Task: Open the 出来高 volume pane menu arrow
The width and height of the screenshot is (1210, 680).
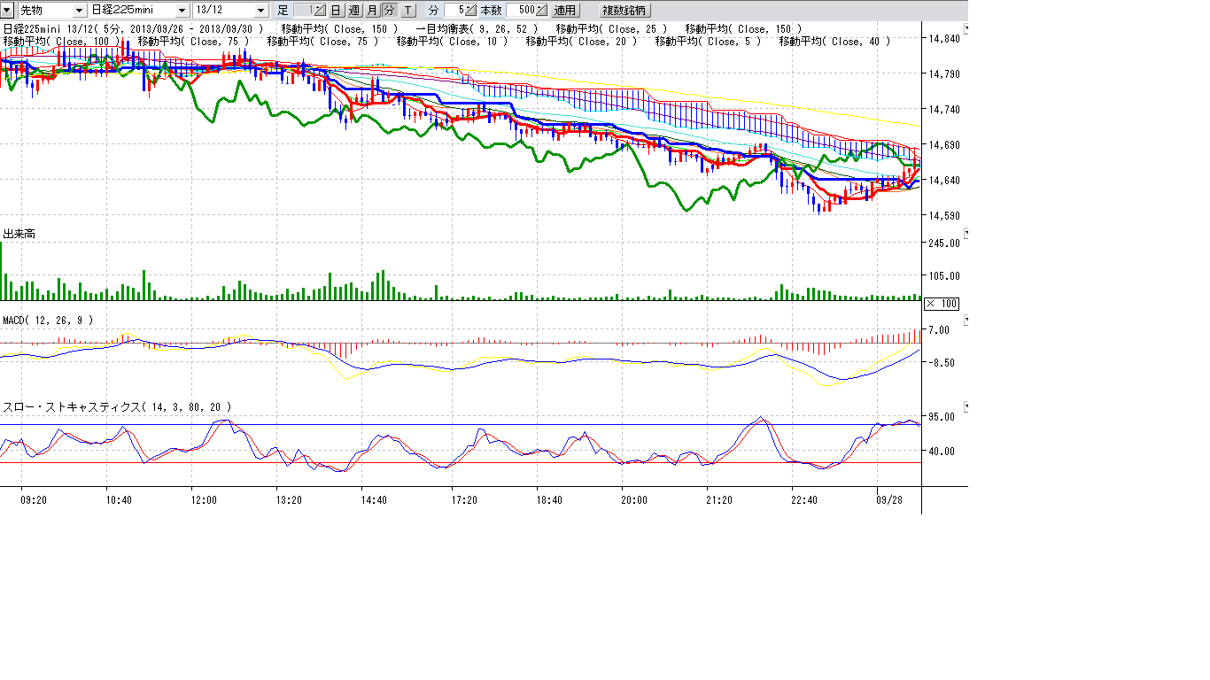Action: pyautogui.click(x=966, y=234)
